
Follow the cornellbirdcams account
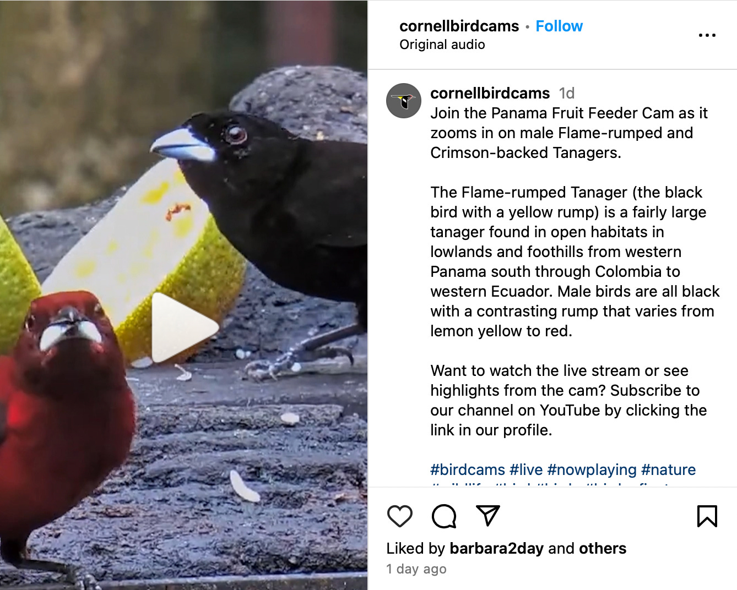click(x=559, y=26)
